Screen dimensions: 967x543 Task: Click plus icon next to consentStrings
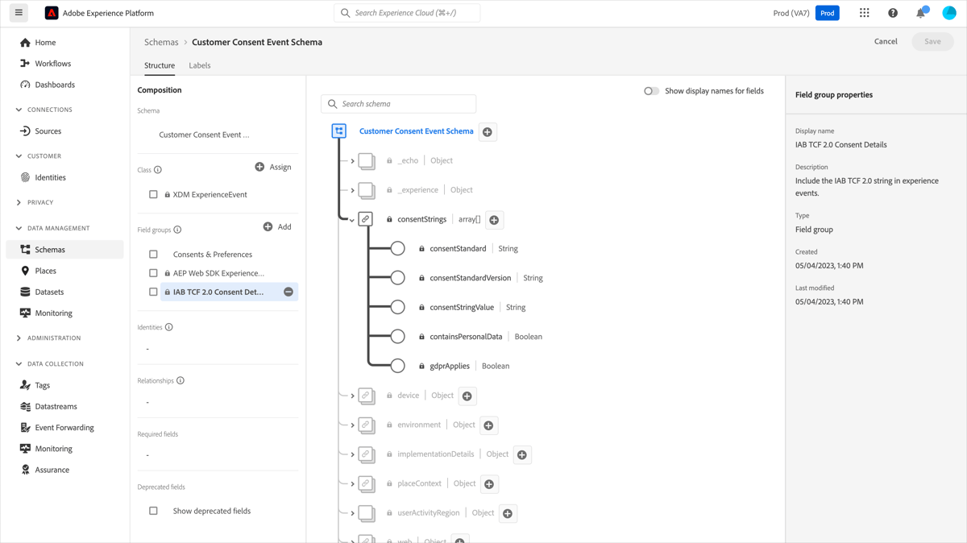click(x=495, y=219)
